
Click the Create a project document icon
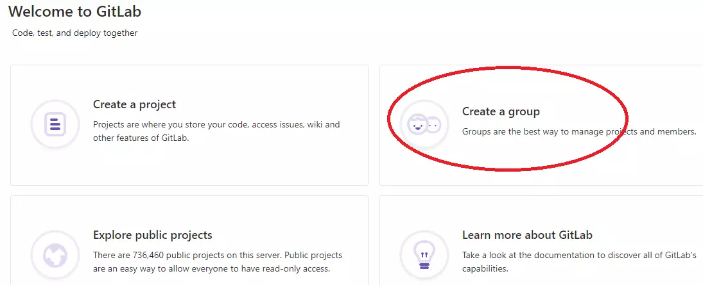[x=55, y=124]
